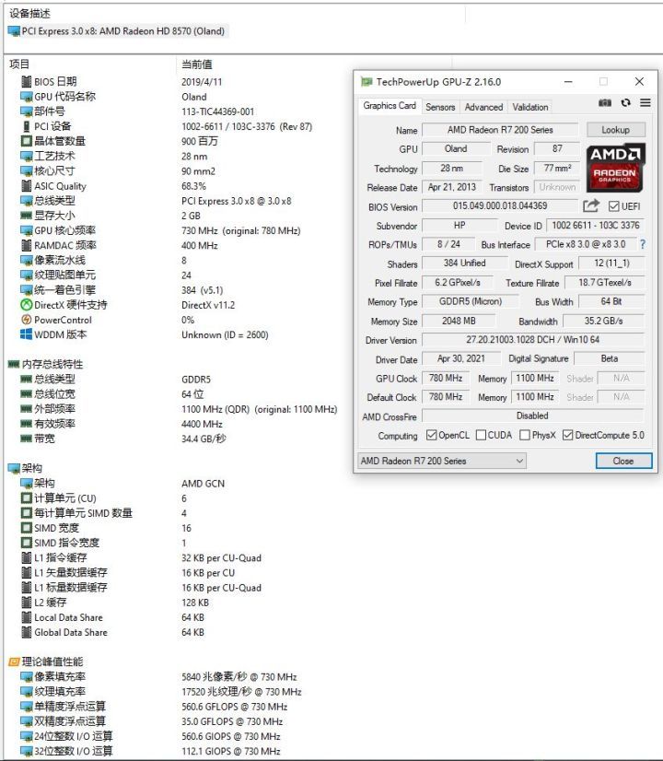Click the 显存大小 memory icon
The height and width of the screenshot is (761, 663).
point(26,216)
